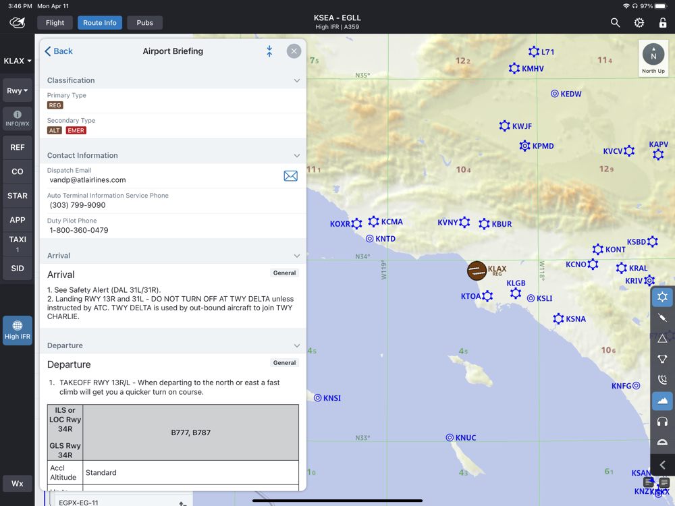
Task: Click the headset communications map icon
Action: click(x=662, y=421)
